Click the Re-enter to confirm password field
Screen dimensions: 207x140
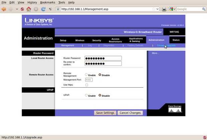pyautogui.click(x=103, y=64)
